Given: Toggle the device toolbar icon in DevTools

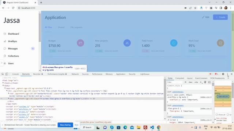Looking at the screenshot, I should point(7,74).
